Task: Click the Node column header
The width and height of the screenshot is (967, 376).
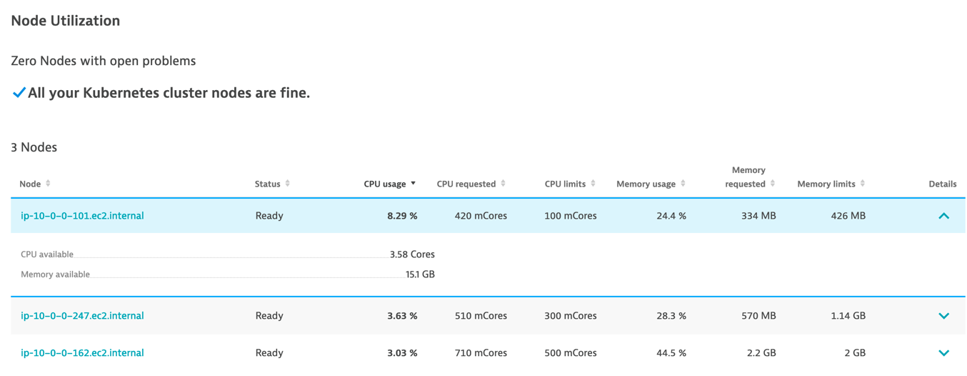Action: pos(30,184)
